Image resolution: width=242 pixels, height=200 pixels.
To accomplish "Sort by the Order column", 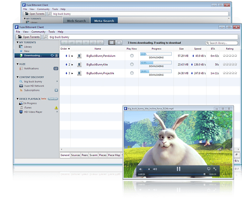I will 65,49.
